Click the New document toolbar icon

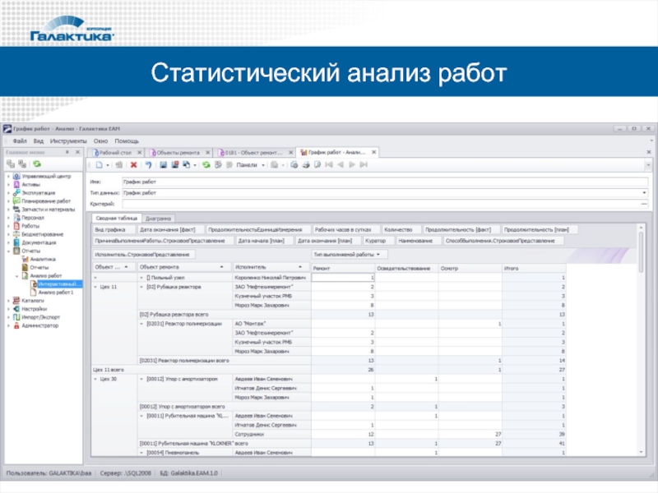pos(99,165)
